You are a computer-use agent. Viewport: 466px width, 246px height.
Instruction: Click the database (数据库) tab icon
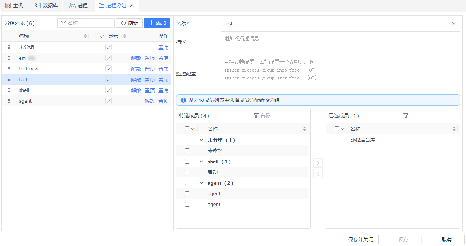tap(38, 5)
